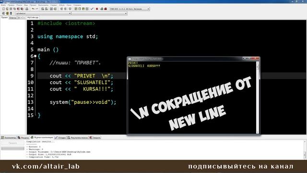Click the red X Stop execution icon
The image size is (307, 173).
click(x=97, y=9)
